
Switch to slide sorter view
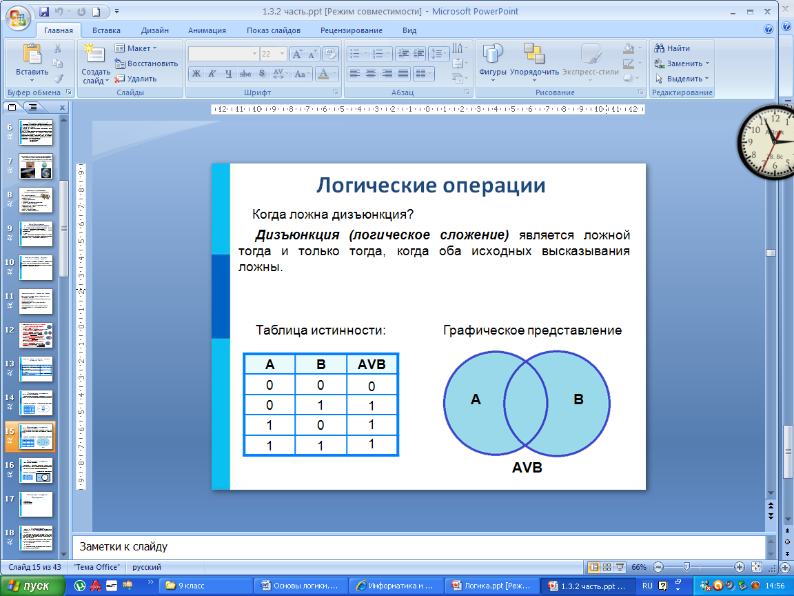[607, 567]
